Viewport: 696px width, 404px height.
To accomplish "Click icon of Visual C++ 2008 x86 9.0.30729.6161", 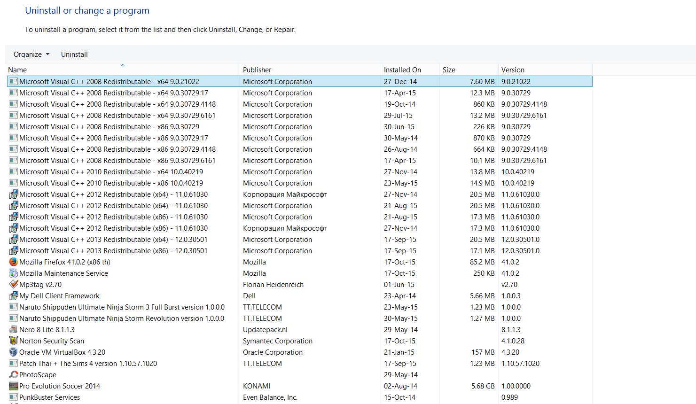I will coord(13,161).
